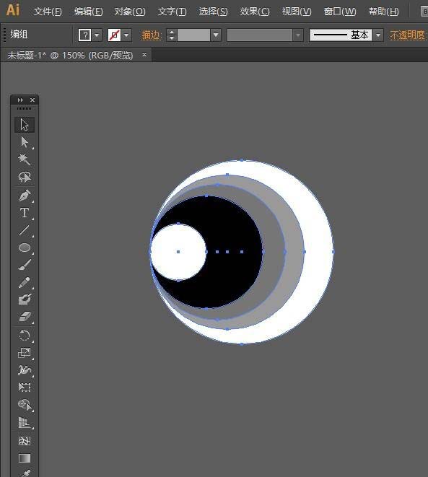Pick the Pencil tool
The image size is (428, 477).
25,282
